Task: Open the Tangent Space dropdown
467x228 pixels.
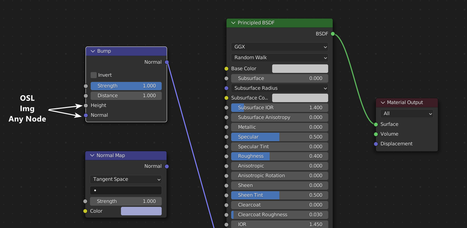Action: [x=126, y=179]
